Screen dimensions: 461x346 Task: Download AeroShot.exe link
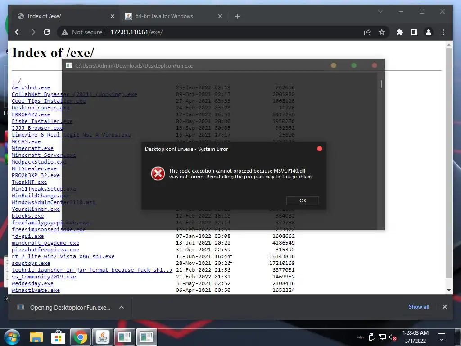(31, 87)
